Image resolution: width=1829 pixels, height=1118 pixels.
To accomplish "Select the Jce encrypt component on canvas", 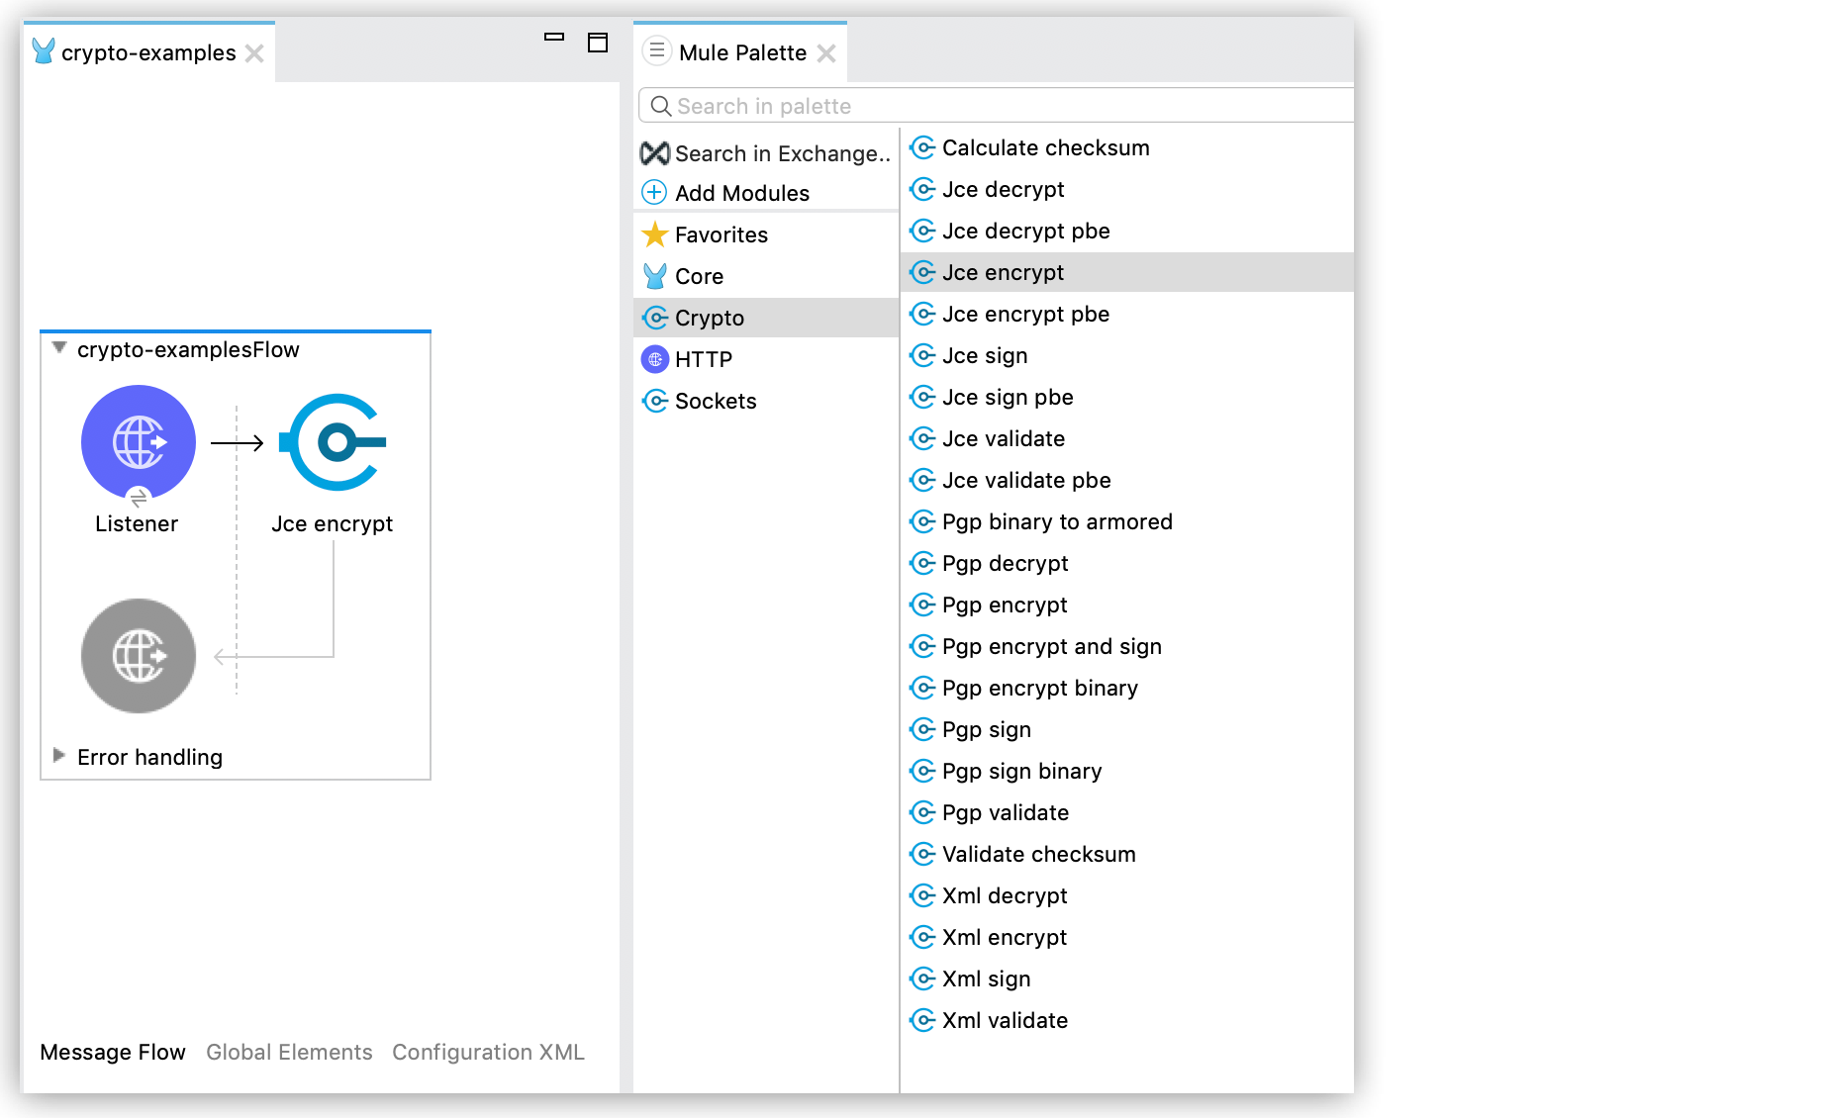I will pyautogui.click(x=334, y=442).
